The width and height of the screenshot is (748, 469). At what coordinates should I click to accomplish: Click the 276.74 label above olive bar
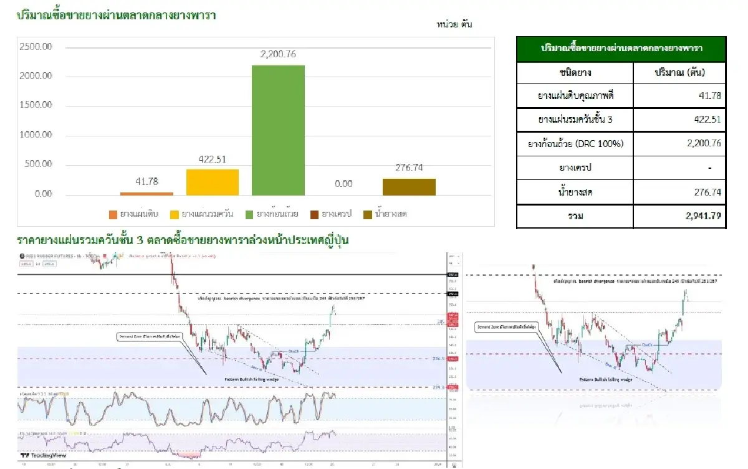409,168
